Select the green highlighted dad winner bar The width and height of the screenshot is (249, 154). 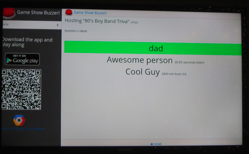click(153, 48)
